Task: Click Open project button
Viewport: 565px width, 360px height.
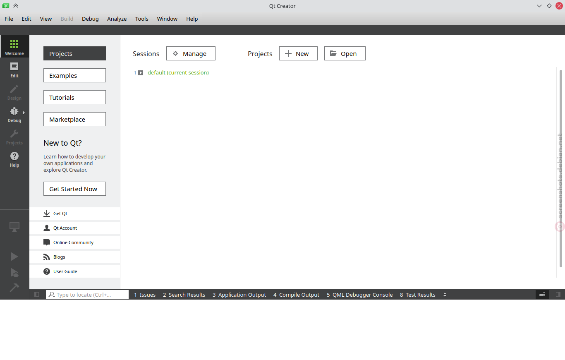Action: [345, 53]
